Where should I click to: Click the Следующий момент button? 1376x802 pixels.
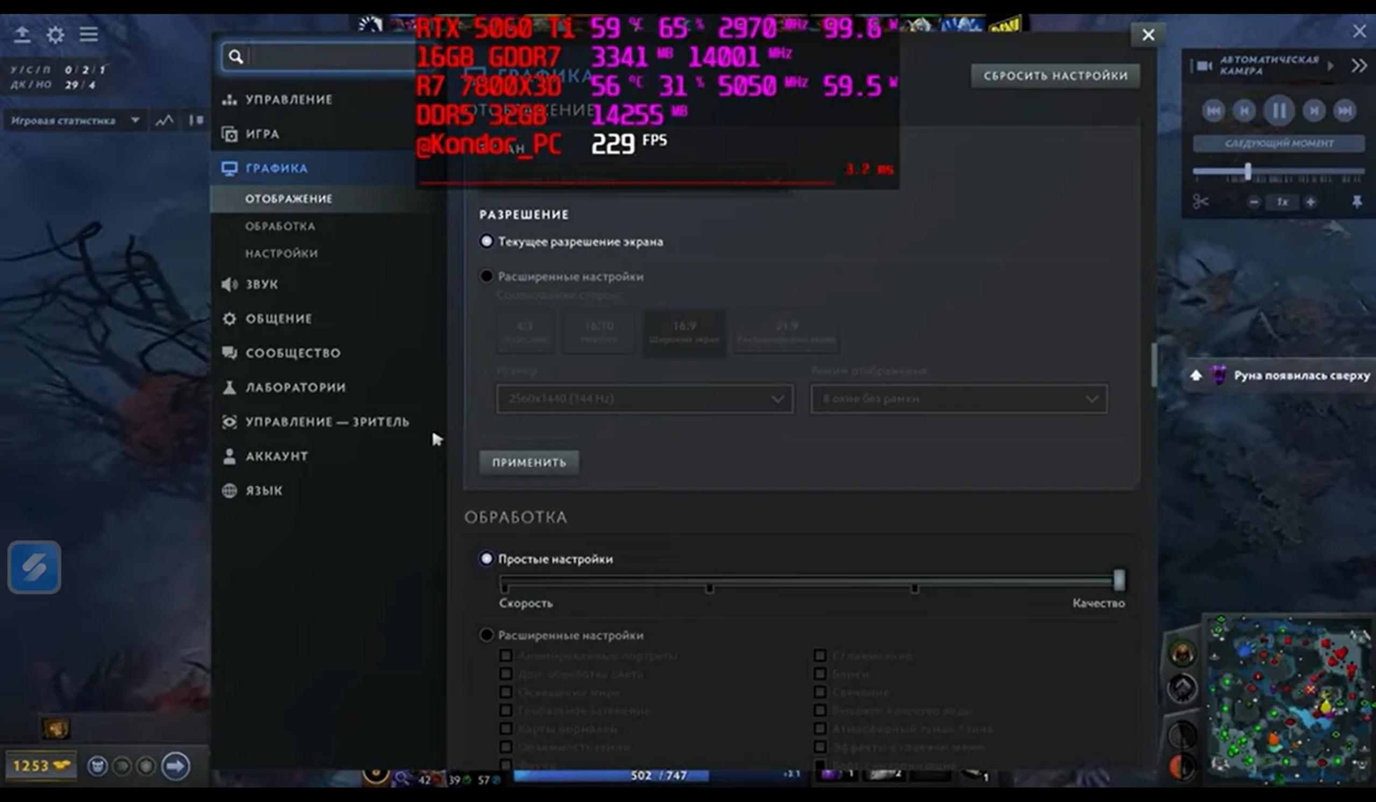(1279, 143)
